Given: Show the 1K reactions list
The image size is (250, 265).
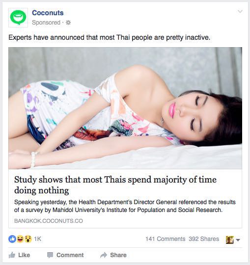Looking at the screenshot, I should pos(37,239).
